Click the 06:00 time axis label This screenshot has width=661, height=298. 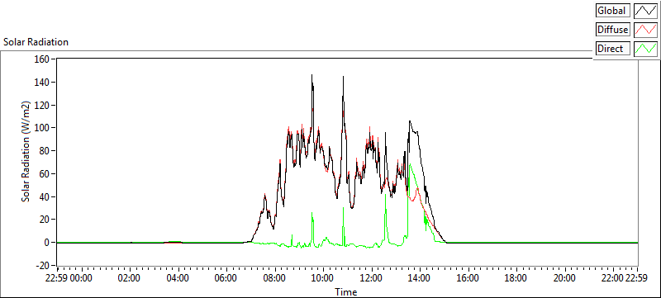pyautogui.click(x=226, y=277)
